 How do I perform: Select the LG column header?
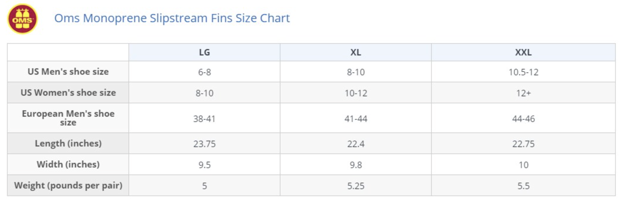point(204,53)
